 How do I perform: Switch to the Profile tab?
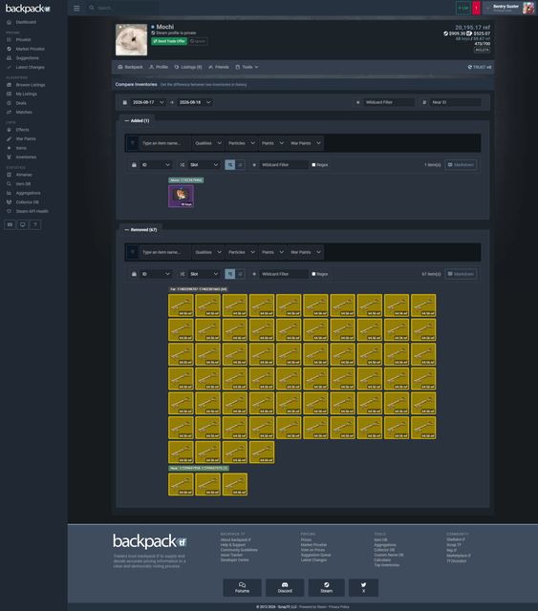coord(159,67)
